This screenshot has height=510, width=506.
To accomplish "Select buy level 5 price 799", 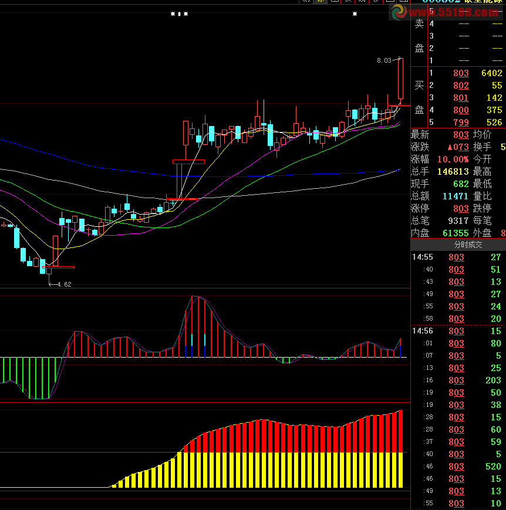I will pos(461,123).
